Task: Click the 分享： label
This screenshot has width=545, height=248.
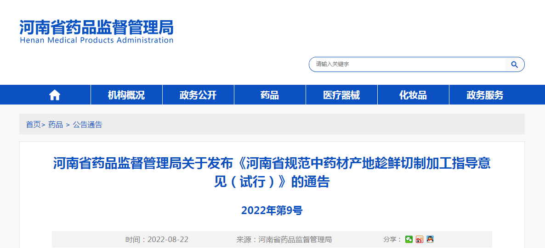Action: (x=393, y=239)
